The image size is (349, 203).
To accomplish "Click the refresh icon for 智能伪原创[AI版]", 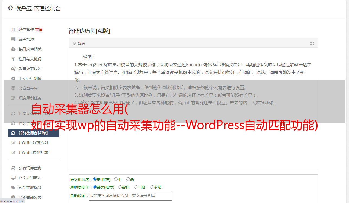I will pyautogui.click(x=13, y=133).
